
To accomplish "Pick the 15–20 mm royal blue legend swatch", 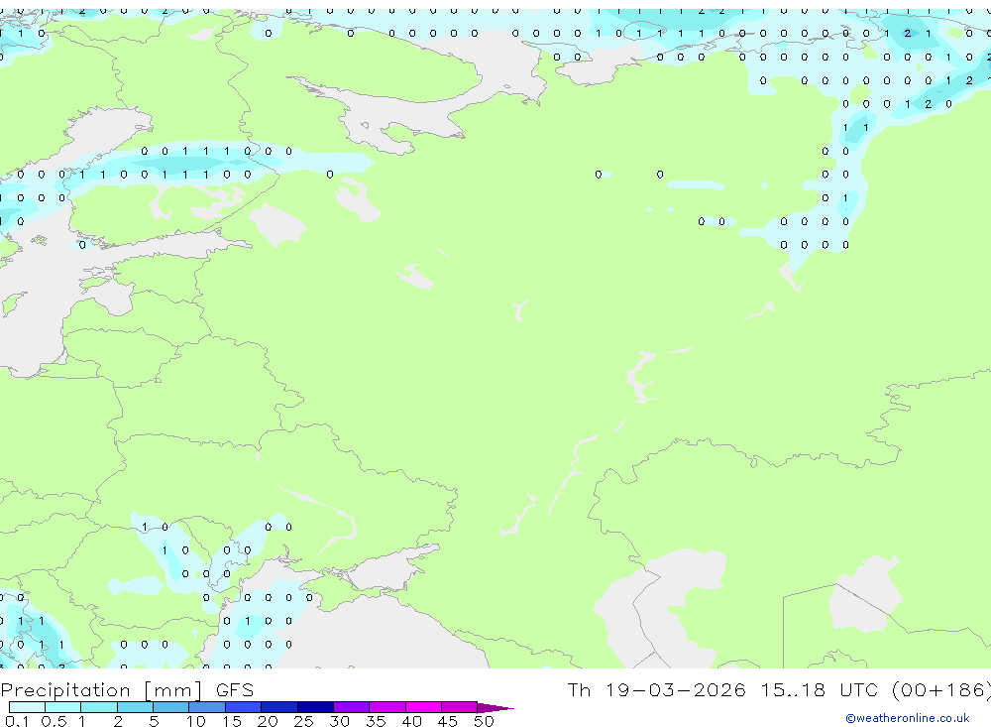I will (244, 707).
